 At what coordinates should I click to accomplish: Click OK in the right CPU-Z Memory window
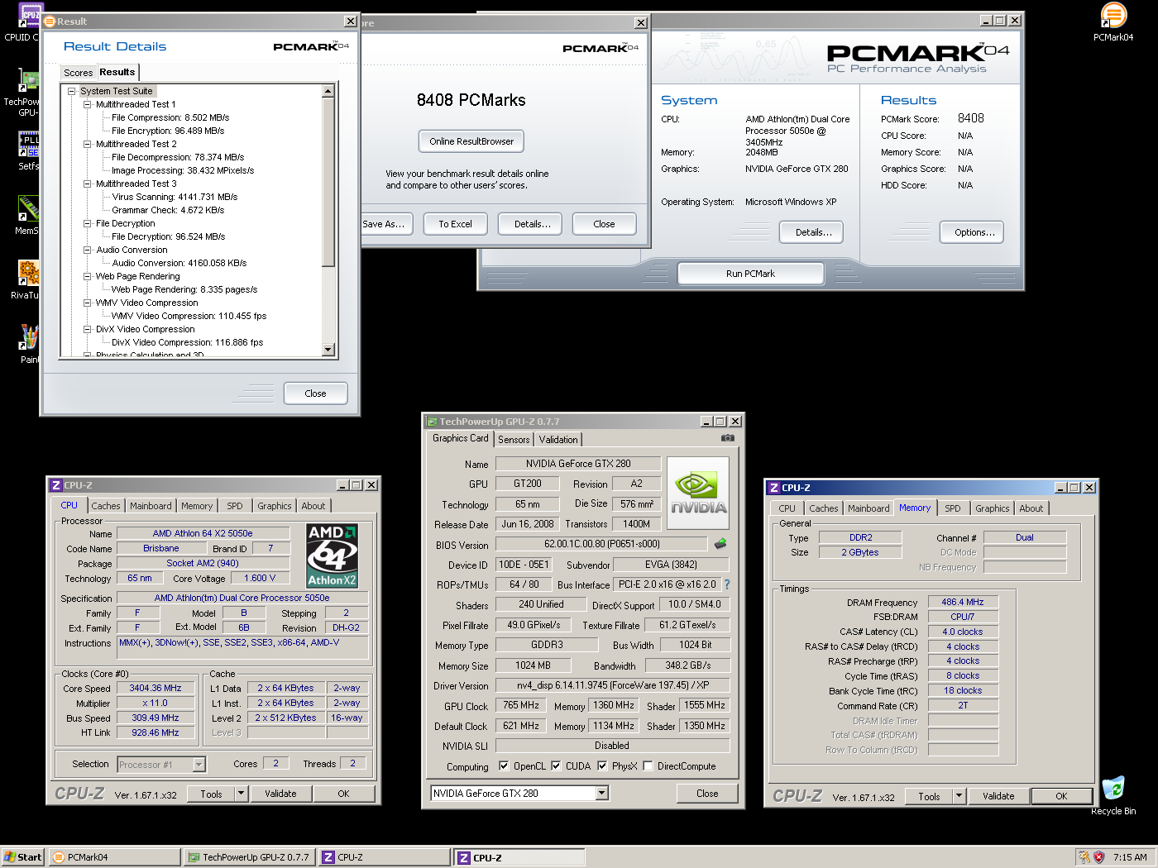pos(1061,796)
